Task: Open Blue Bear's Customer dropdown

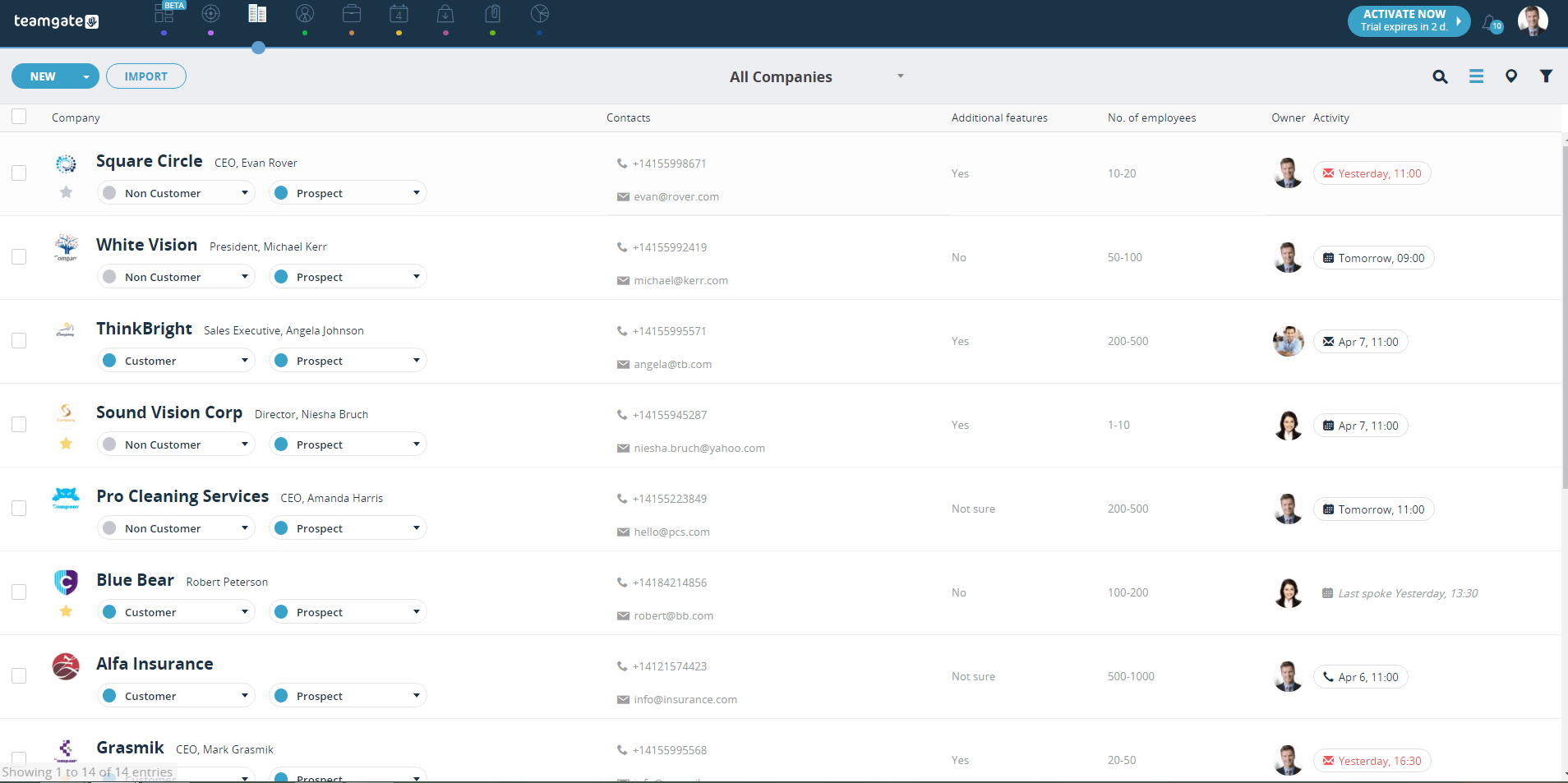Action: (176, 612)
